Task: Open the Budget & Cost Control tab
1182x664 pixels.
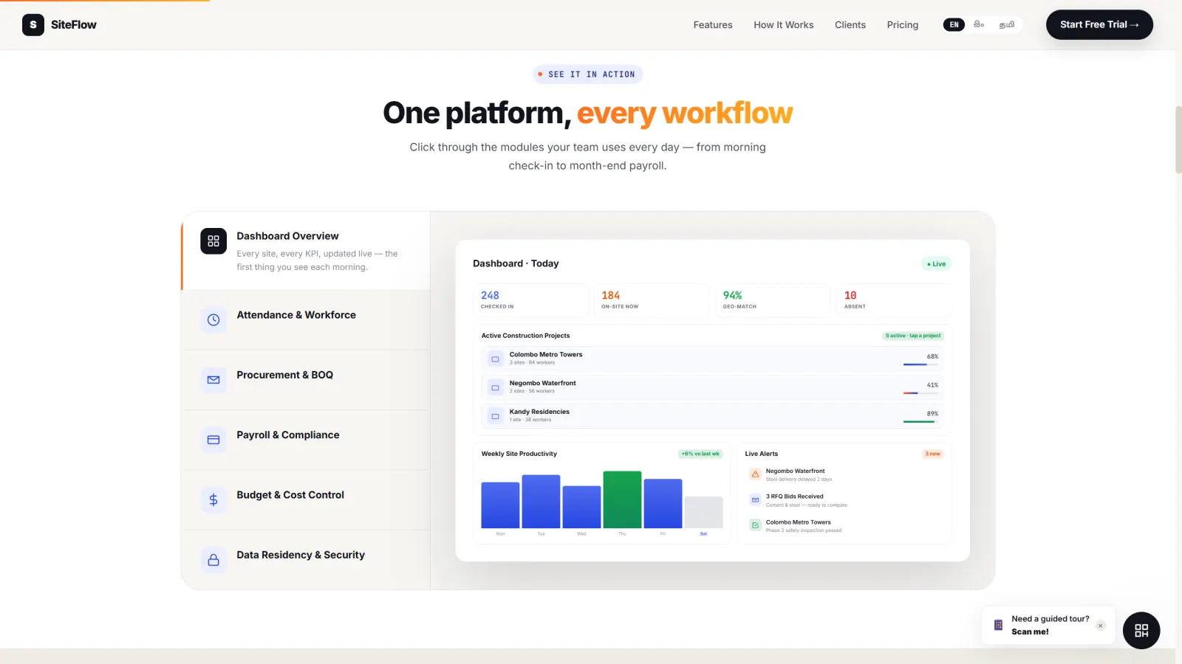Action: [x=306, y=499]
